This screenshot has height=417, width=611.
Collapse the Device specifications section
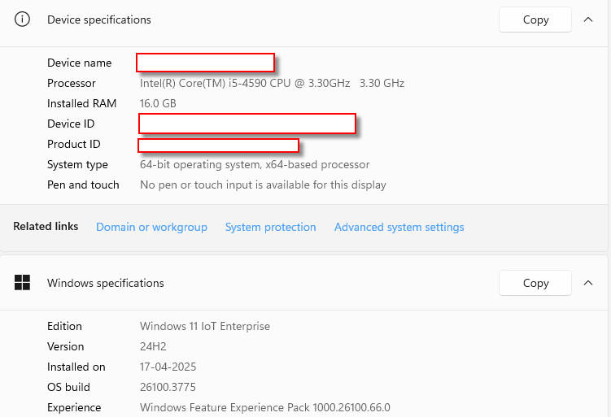pos(588,20)
